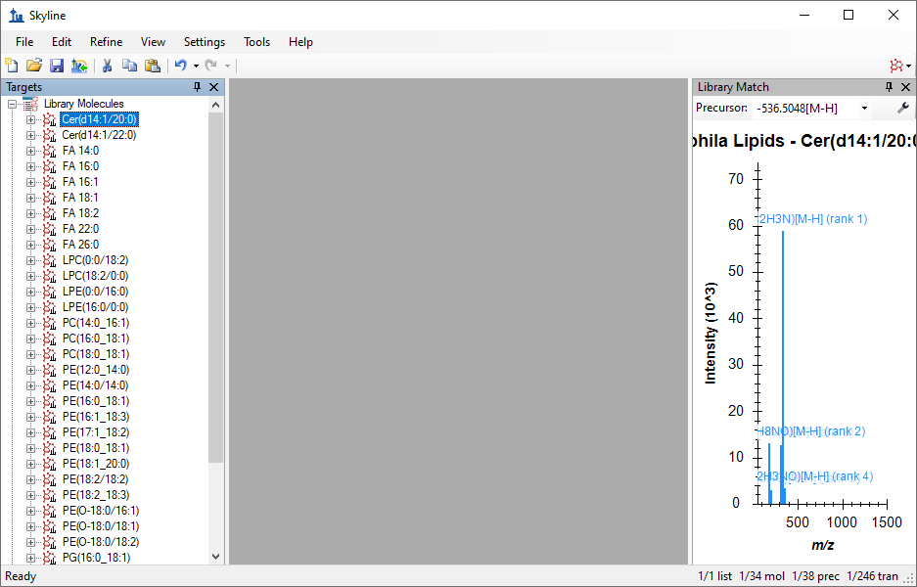Open a file using the folder icon
Screen dimensions: 917x587
[x=34, y=66]
